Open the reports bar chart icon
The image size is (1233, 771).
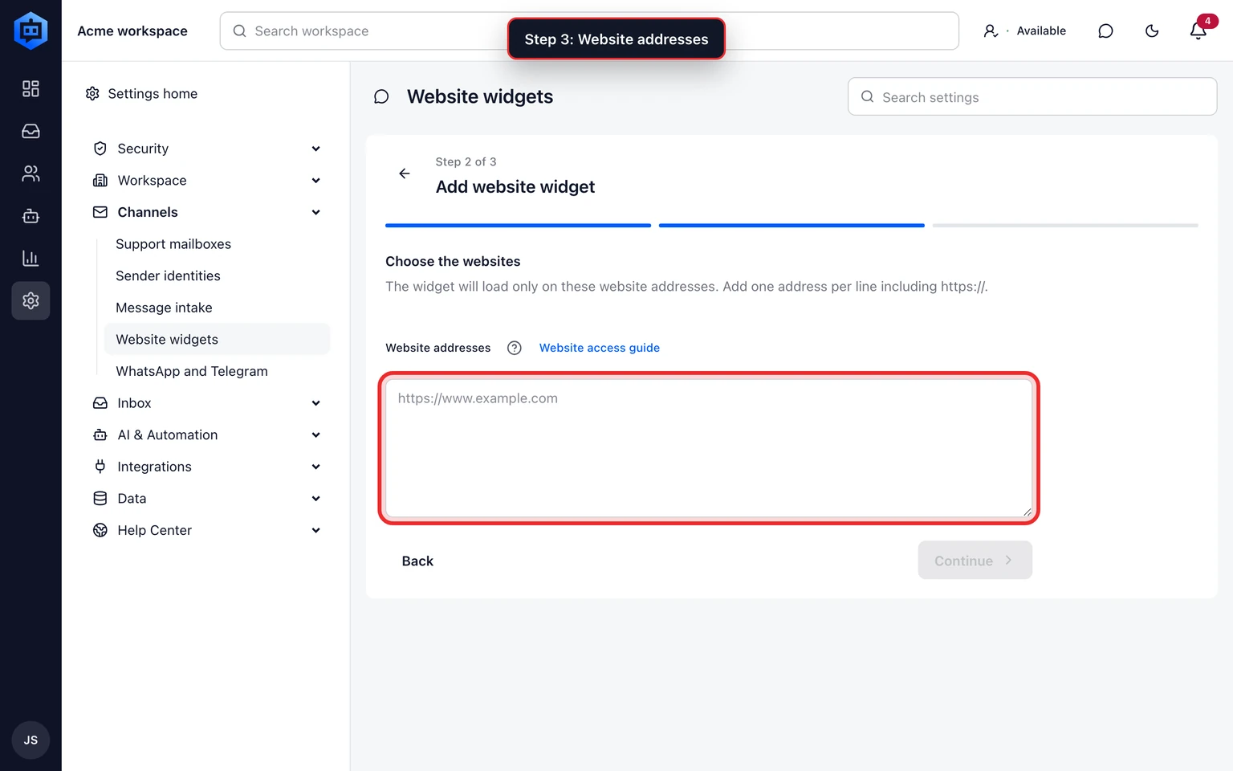(31, 258)
